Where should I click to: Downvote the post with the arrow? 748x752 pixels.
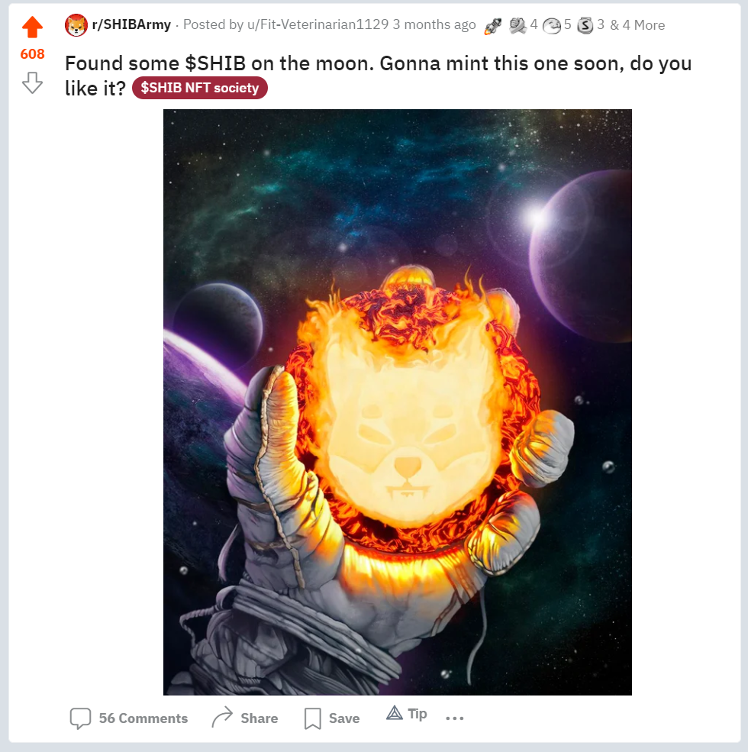point(32,82)
